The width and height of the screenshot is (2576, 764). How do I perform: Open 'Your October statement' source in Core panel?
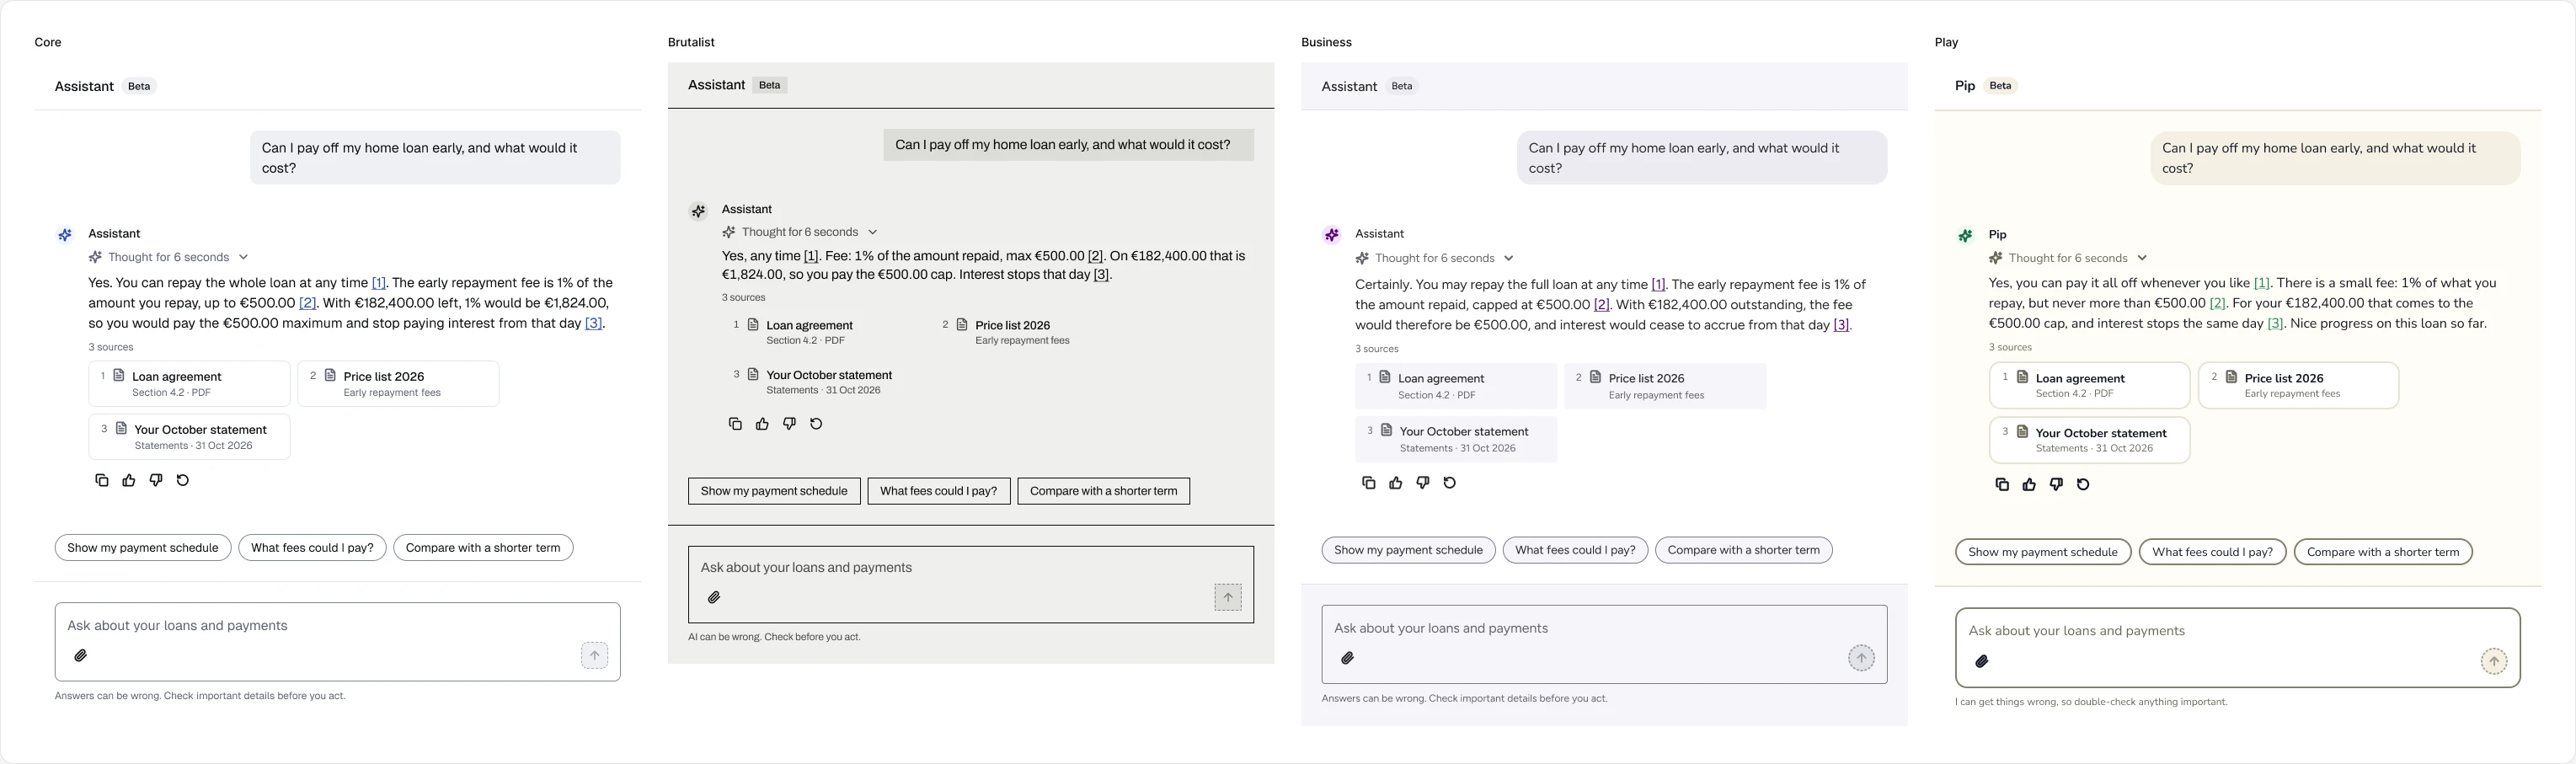pos(189,437)
